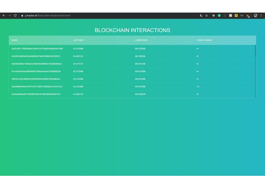This screenshot has height=188, width=265.
Task: Click the latitude in the 0xaA0B85 row
Action: [x=78, y=86]
